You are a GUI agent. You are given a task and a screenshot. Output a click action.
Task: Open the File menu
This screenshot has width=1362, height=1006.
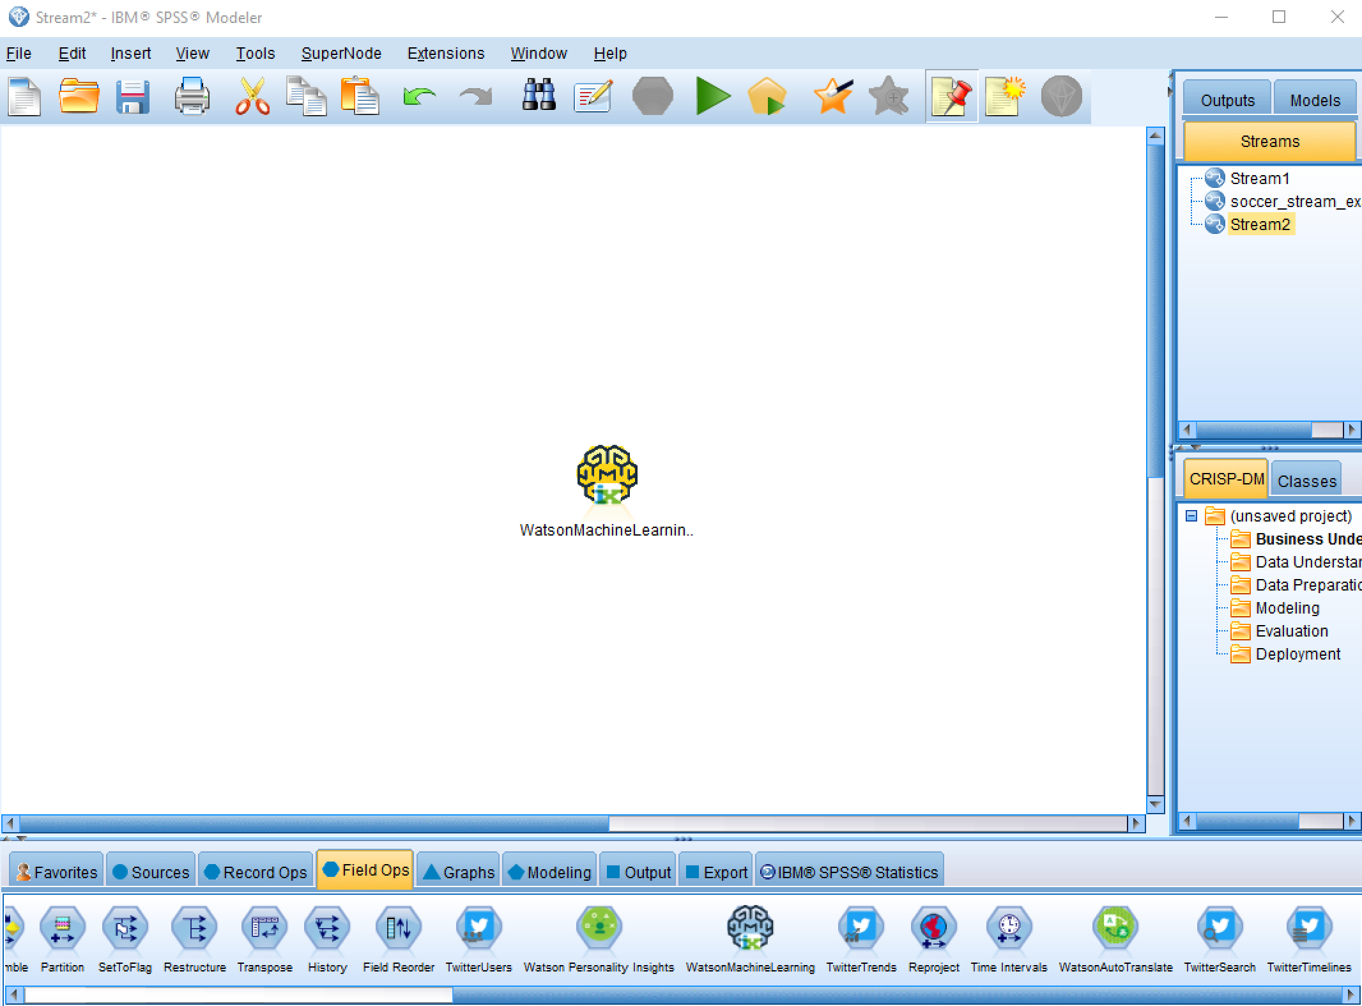click(19, 53)
